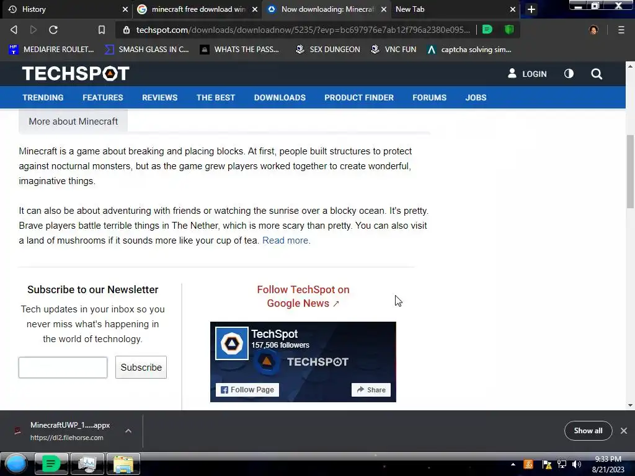Open the padlock site info icon
Viewport: 635px width, 476px height.
click(x=127, y=30)
